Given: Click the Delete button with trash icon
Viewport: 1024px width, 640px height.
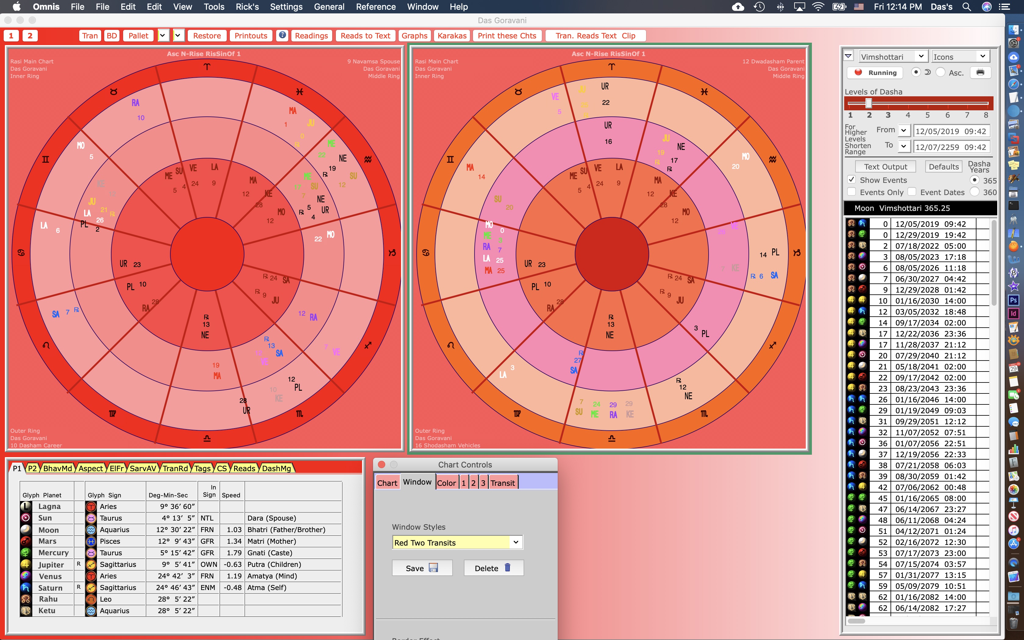Looking at the screenshot, I should click(x=493, y=568).
